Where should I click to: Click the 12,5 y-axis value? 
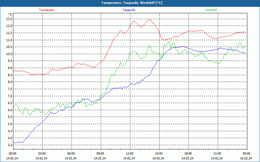tap(9, 19)
